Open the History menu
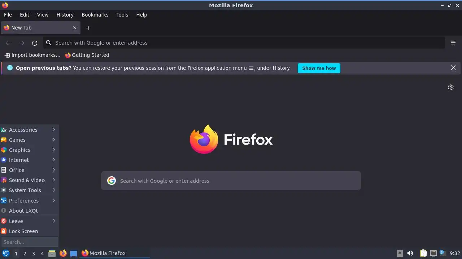 65,15
